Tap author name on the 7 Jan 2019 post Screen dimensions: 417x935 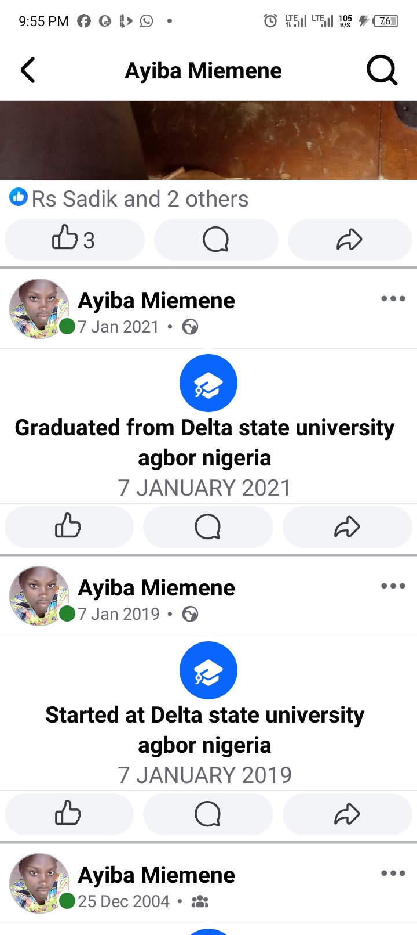156,588
